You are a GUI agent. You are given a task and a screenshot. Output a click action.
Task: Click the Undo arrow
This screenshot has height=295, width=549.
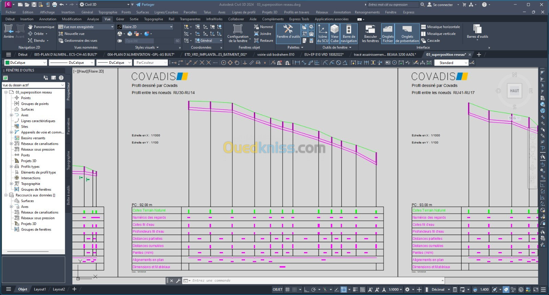(x=61, y=4)
